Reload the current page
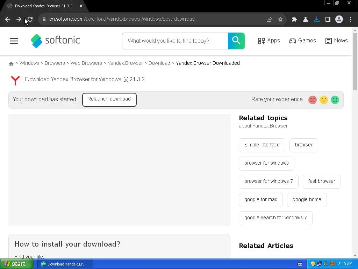Viewport: 358px width, 269px height. click(x=30, y=20)
